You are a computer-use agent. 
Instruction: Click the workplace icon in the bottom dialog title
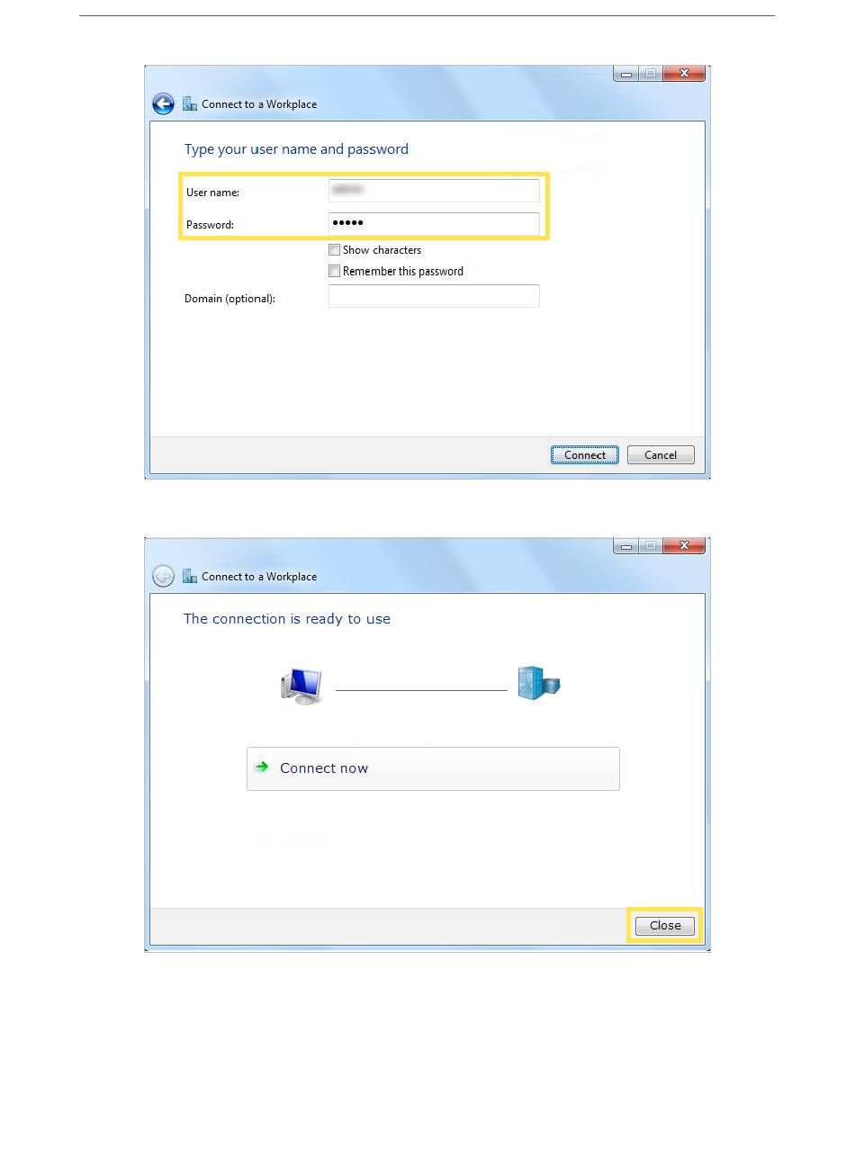[190, 577]
